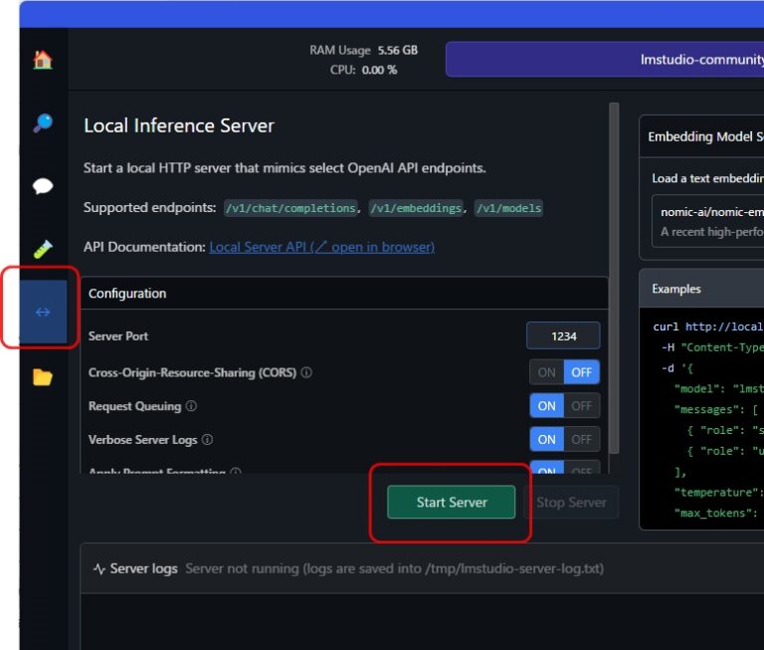
Task: Turn Request Queuing OFF
Action: point(582,406)
